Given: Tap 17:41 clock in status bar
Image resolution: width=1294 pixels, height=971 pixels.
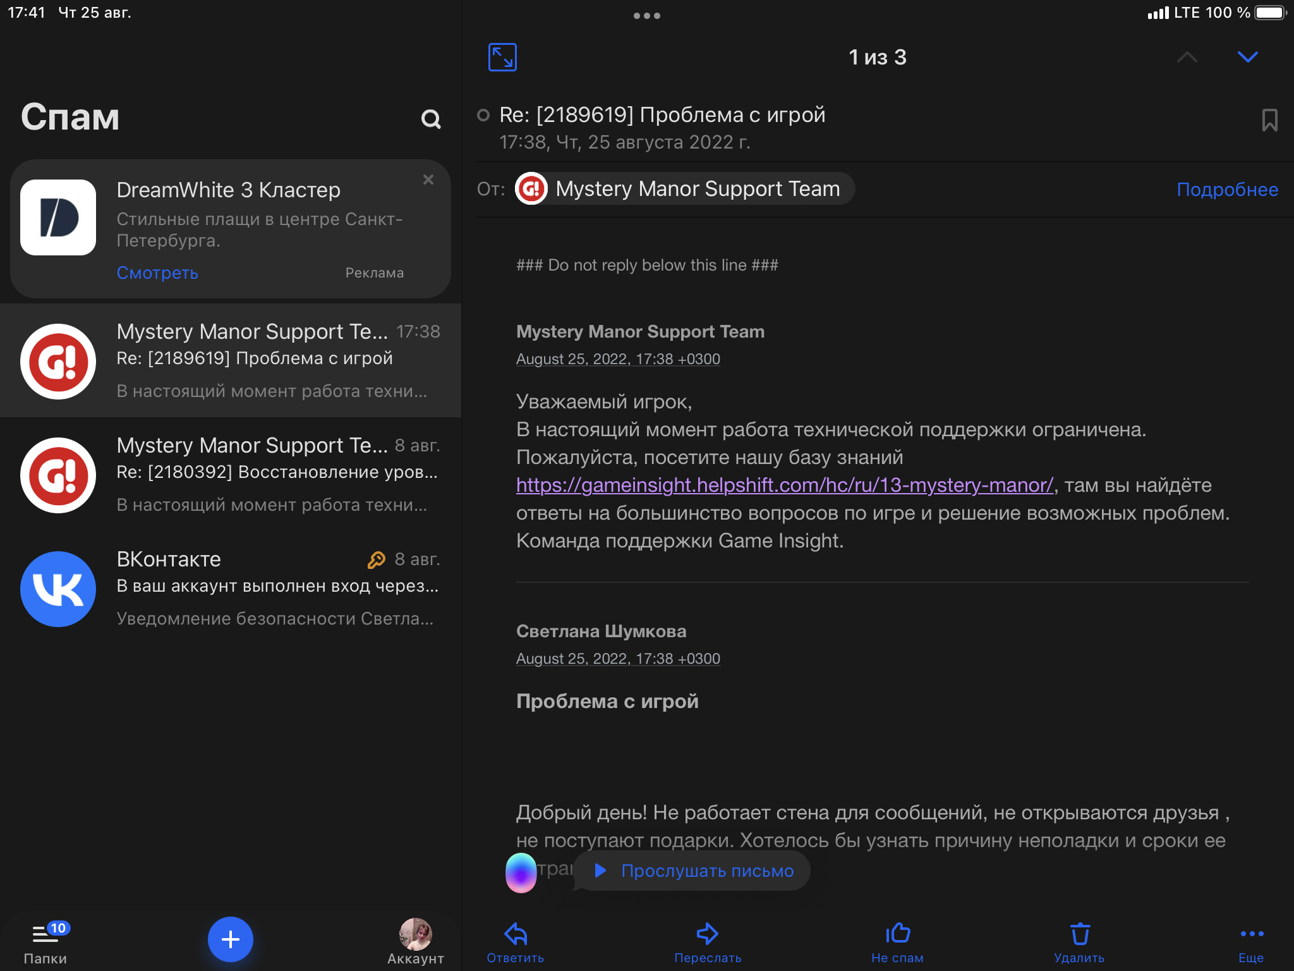Looking at the screenshot, I should (x=26, y=13).
